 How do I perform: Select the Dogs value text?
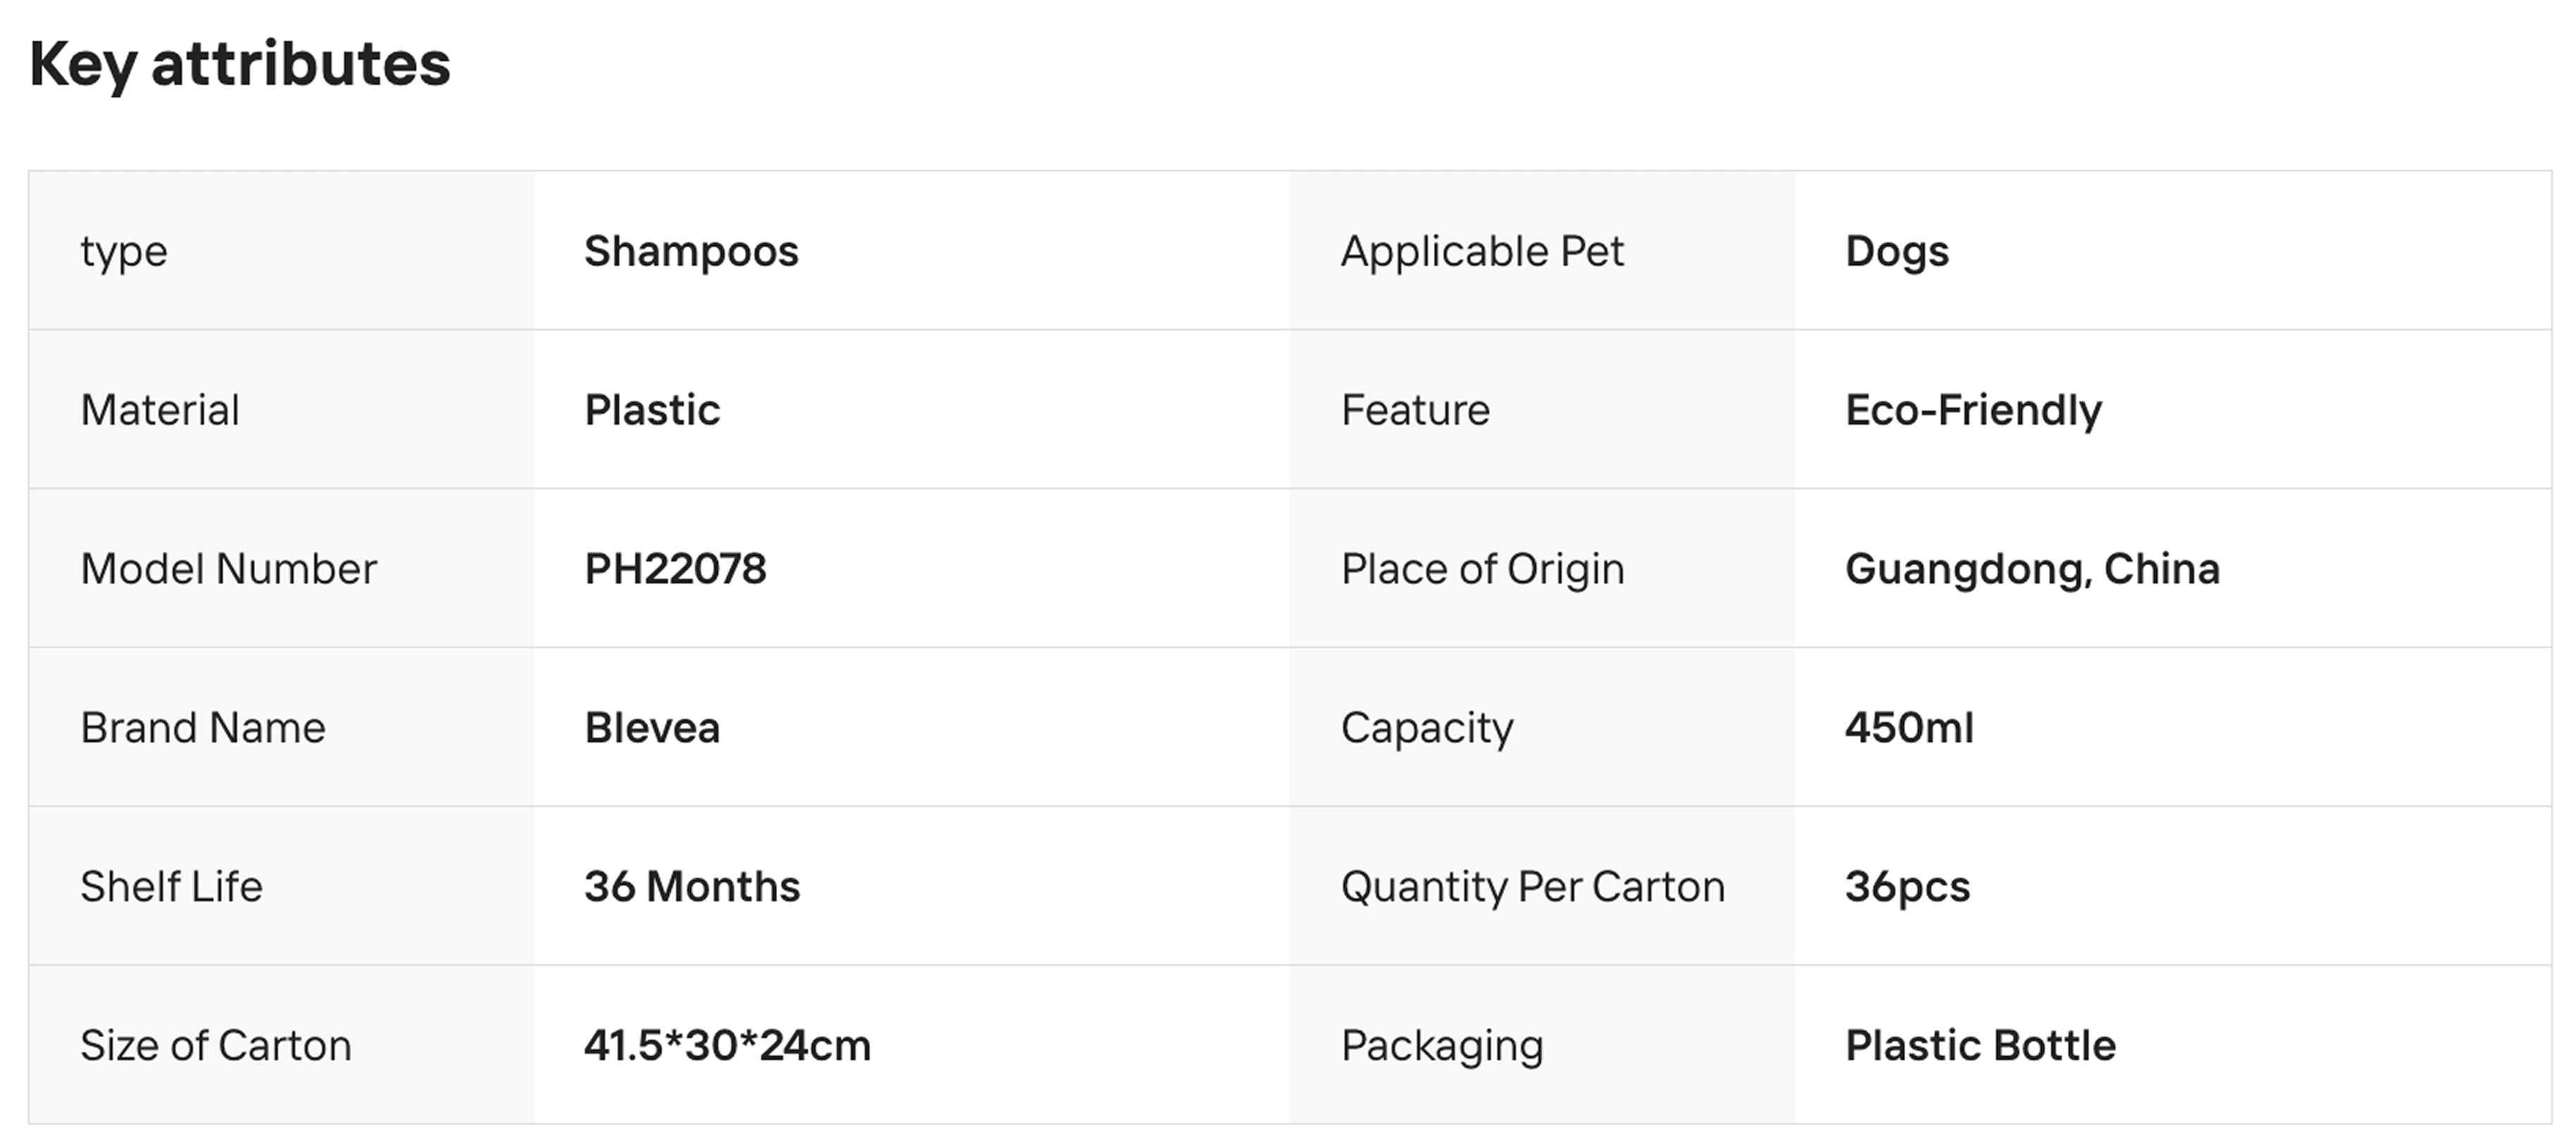tap(1896, 251)
